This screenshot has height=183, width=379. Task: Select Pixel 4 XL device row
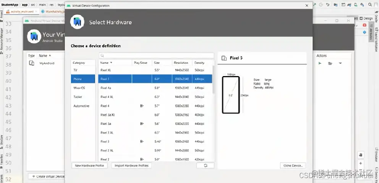[x=155, y=97]
